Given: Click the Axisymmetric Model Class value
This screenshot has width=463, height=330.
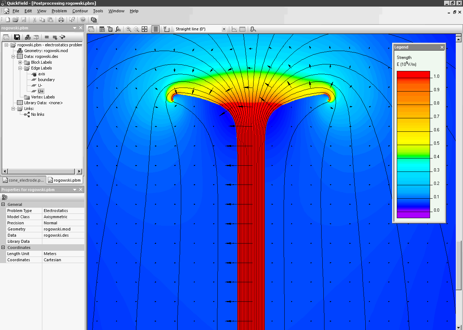Looking at the screenshot, I should tap(63, 217).
